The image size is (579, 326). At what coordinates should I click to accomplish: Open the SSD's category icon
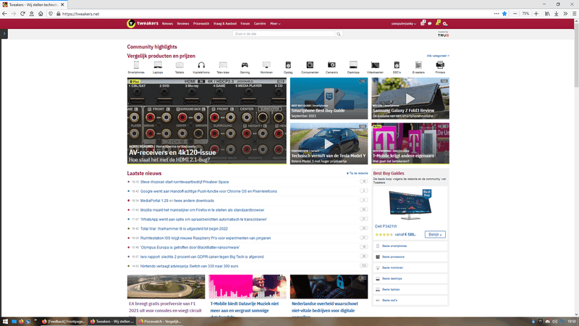[x=397, y=65]
